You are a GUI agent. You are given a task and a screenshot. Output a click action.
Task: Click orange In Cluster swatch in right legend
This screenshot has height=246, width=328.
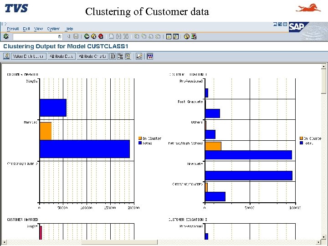pyautogui.click(x=301, y=138)
